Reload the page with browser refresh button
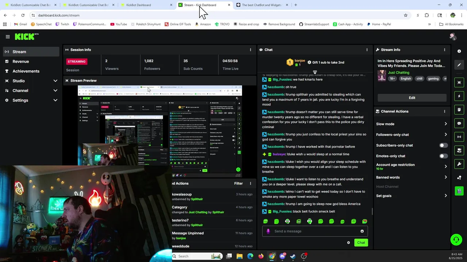The width and height of the screenshot is (467, 262). (23, 15)
